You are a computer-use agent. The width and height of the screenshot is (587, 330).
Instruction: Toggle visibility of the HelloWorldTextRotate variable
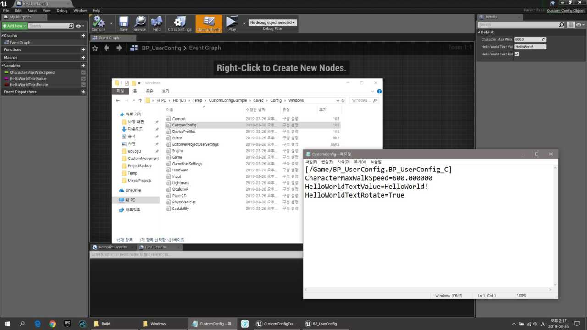coord(83,85)
